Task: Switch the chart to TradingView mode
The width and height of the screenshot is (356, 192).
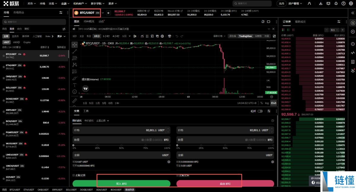Action: pyautogui.click(x=245, y=36)
